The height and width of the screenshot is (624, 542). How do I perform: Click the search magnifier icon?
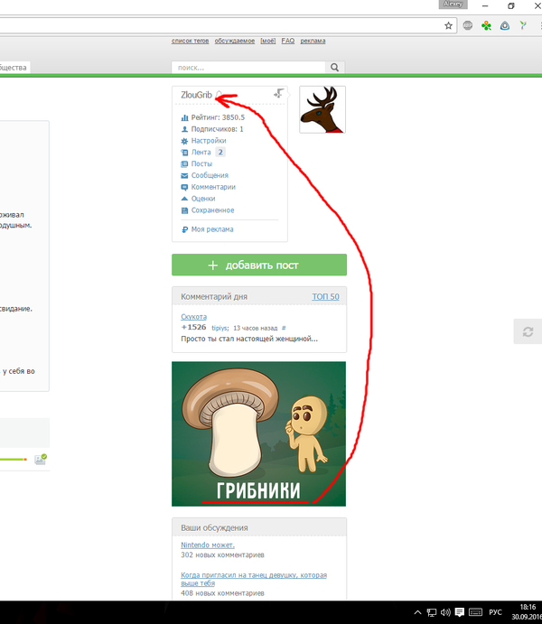335,68
